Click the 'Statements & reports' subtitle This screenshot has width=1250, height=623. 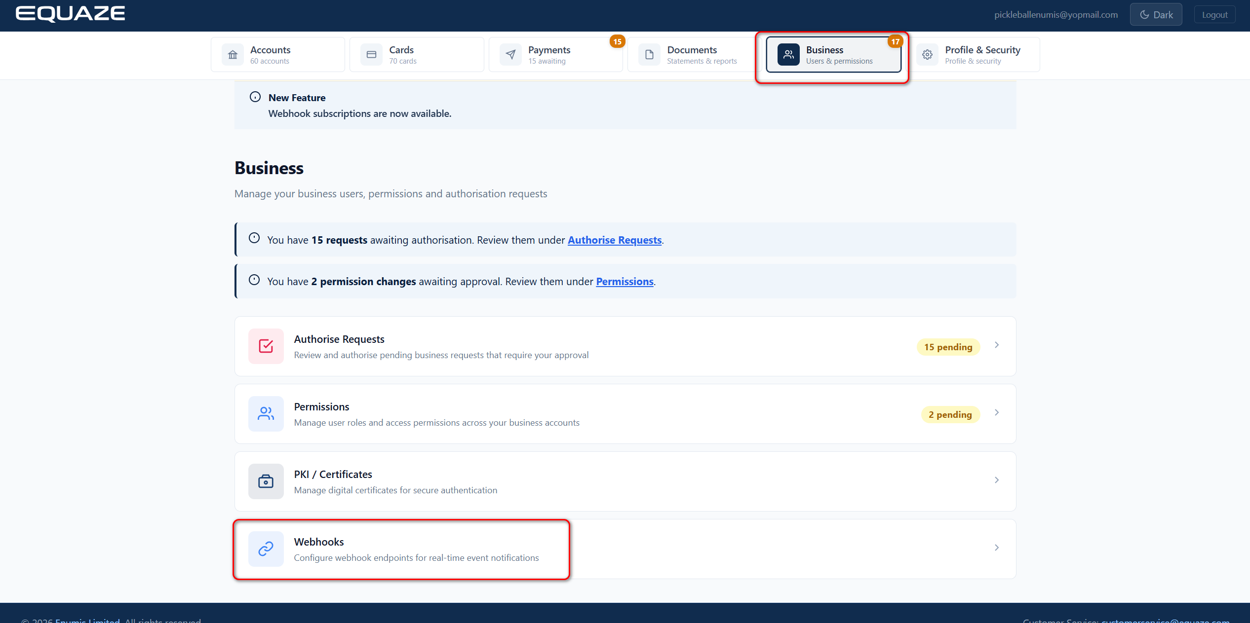pyautogui.click(x=702, y=61)
